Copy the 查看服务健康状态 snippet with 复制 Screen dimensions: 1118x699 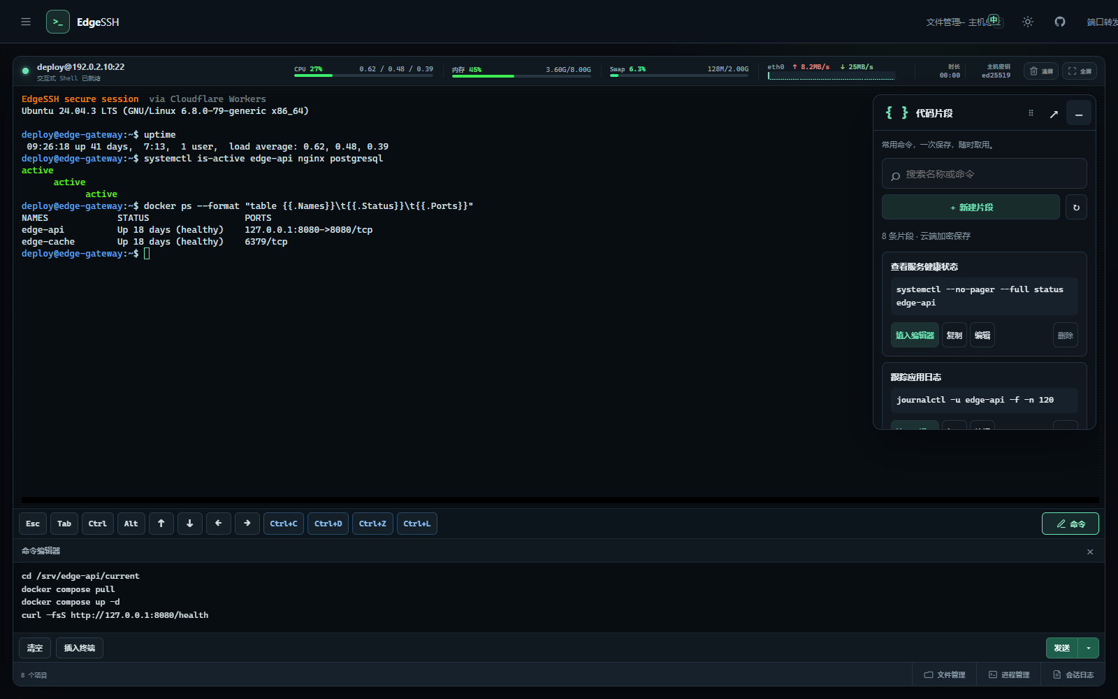tap(954, 335)
